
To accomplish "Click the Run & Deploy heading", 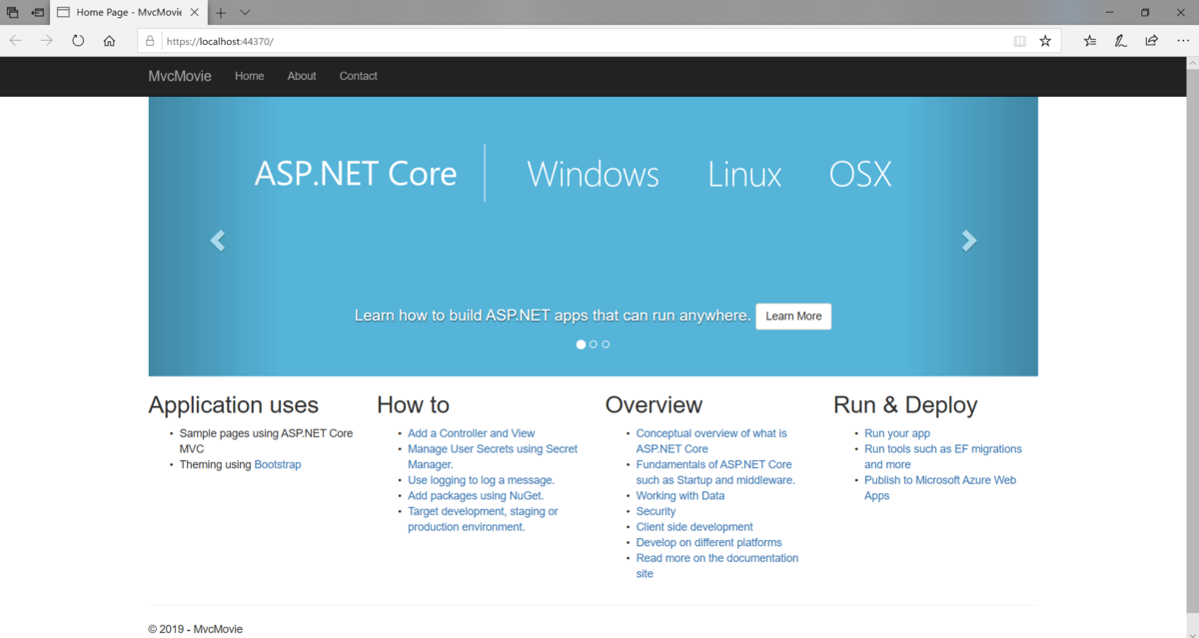I will [x=905, y=404].
